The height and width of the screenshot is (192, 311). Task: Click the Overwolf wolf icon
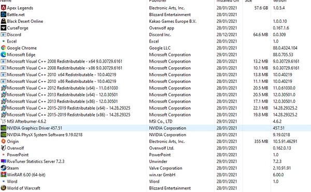pyautogui.click(x=4, y=148)
